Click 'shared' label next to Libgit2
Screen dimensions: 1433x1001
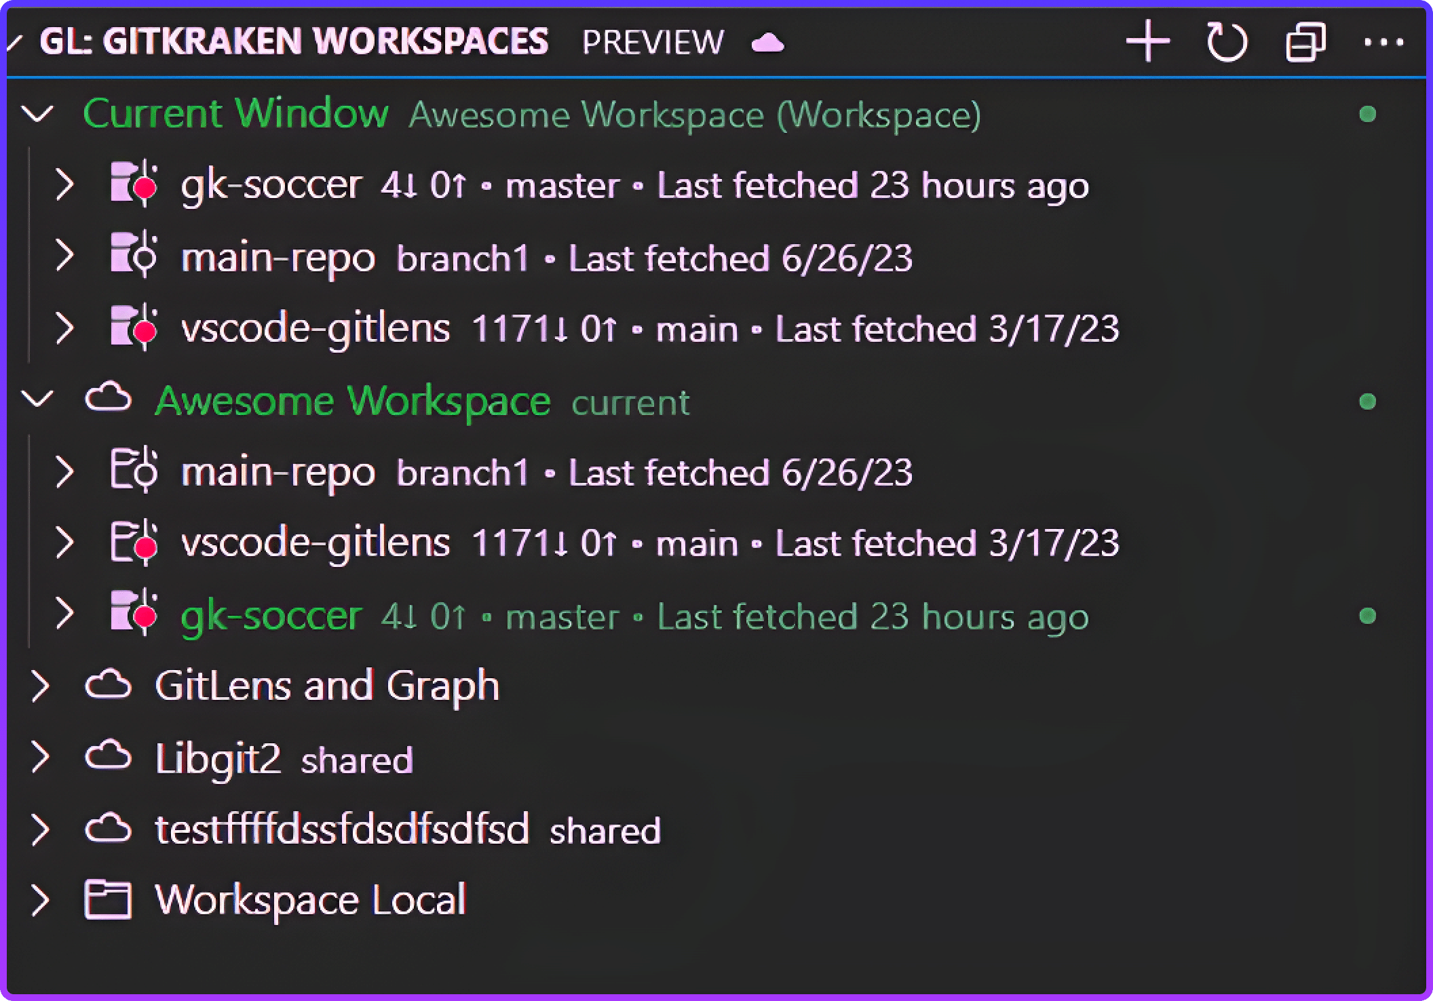point(357,760)
